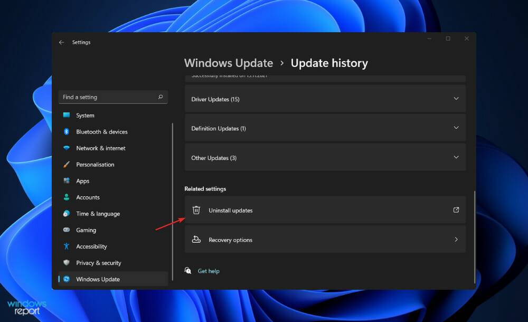Expand Definition Updates list
528x322 pixels.
click(456, 128)
